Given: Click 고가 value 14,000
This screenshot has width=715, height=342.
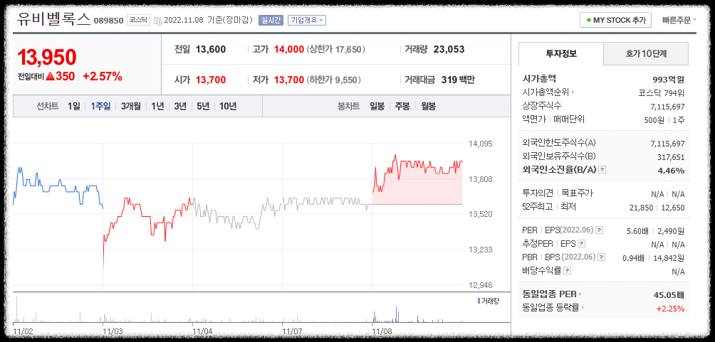Looking at the screenshot, I should (x=289, y=49).
